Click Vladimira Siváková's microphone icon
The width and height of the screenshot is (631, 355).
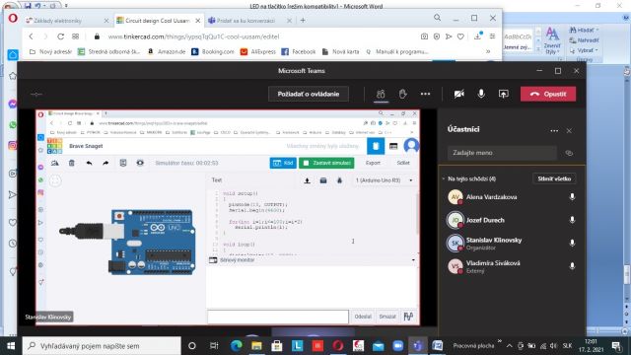(x=572, y=265)
